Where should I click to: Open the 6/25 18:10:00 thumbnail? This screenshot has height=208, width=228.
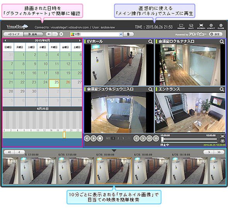[x=190, y=170]
